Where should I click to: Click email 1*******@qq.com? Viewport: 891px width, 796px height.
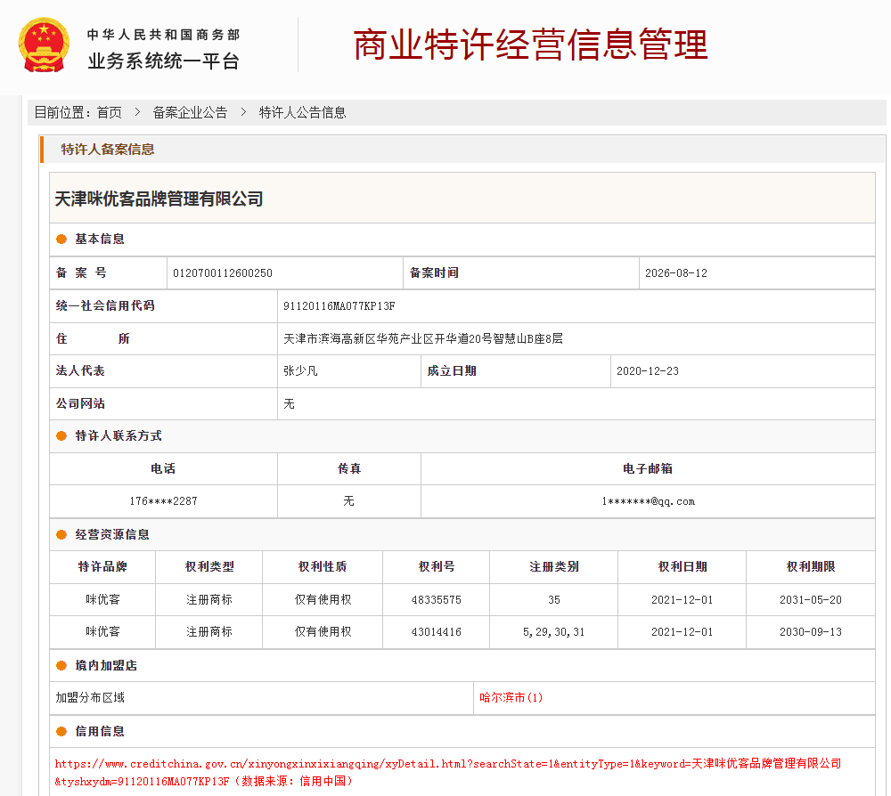649,501
